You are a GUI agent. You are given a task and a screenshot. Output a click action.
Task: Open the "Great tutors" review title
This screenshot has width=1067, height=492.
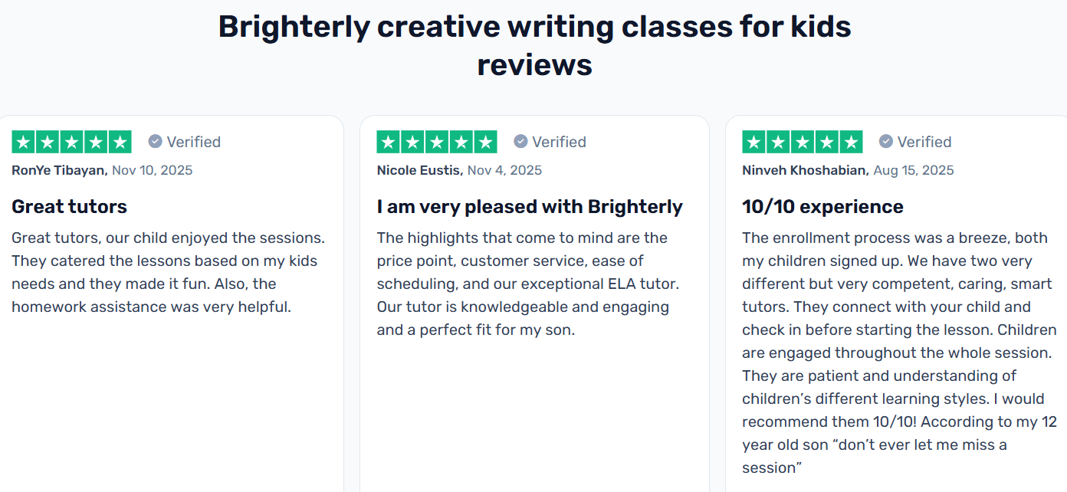coord(70,206)
